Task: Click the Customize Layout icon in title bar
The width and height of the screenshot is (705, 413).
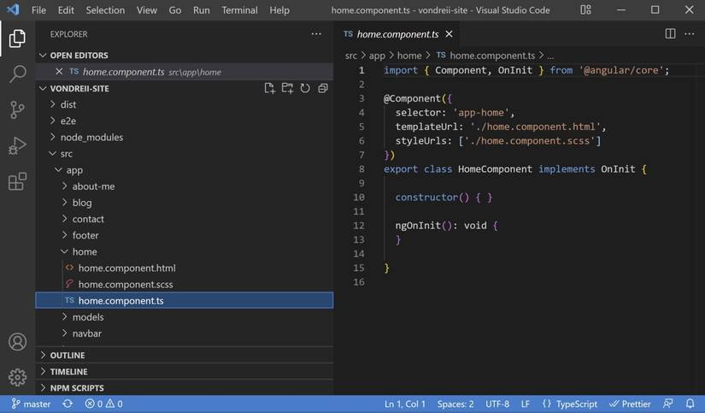Action: 585,10
